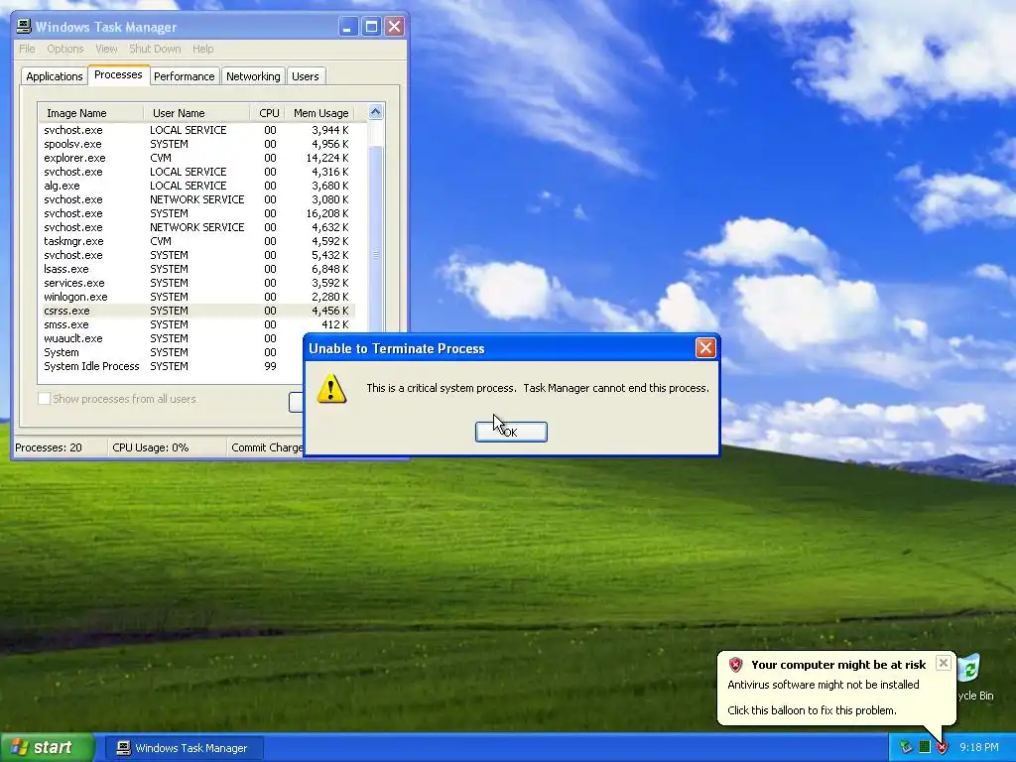
Task: Select the spoolsv.exe process row
Action: coord(197,144)
